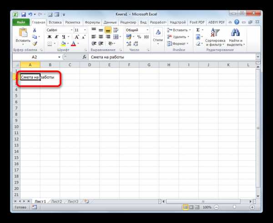Click the borders icon

point(50,44)
